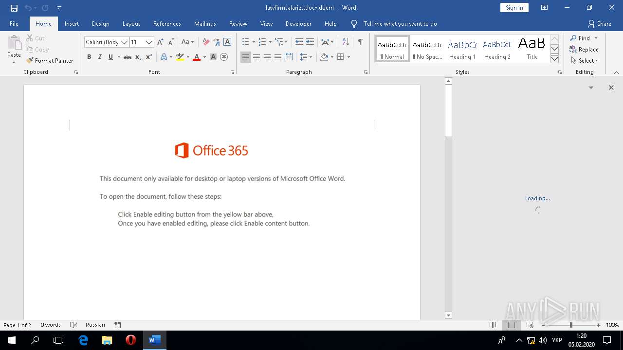Image resolution: width=623 pixels, height=350 pixels.
Task: Click Russian language in status bar
Action: pyautogui.click(x=95, y=325)
